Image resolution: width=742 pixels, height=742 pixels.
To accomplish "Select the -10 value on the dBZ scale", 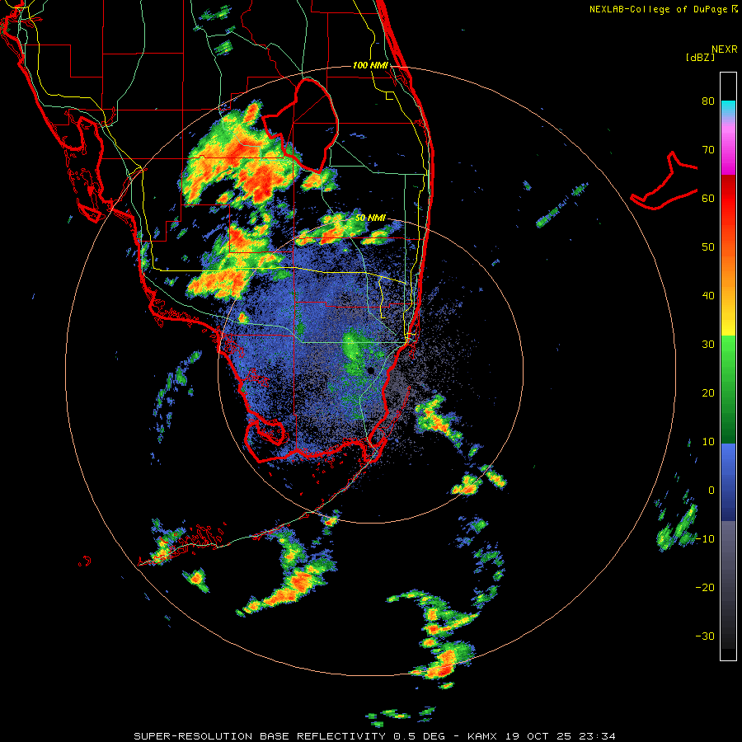I will (705, 539).
